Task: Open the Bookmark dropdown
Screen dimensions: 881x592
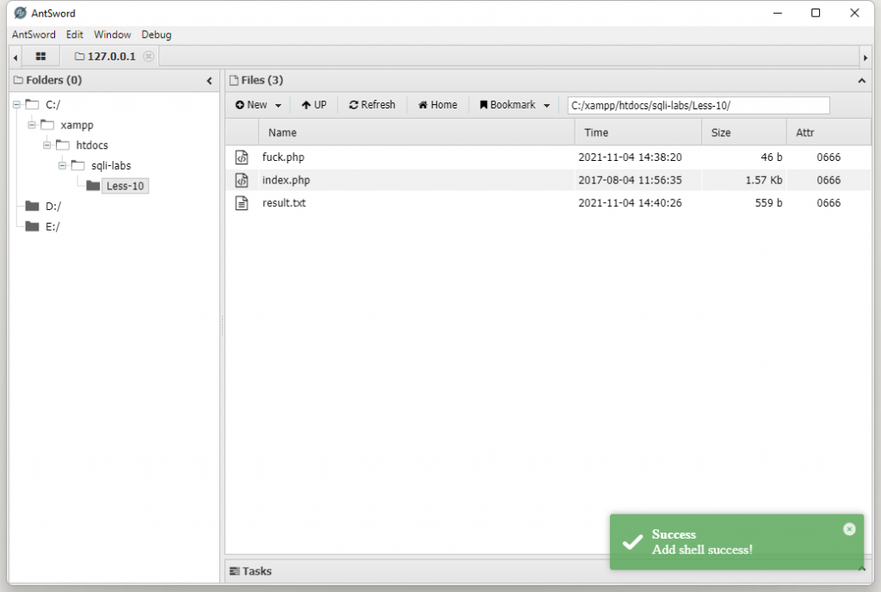Action: [x=514, y=105]
